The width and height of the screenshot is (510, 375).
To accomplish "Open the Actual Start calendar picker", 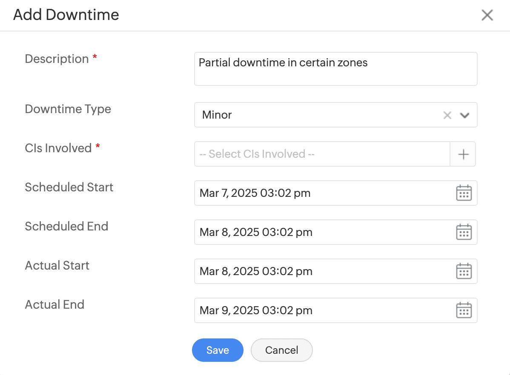I will [464, 271].
